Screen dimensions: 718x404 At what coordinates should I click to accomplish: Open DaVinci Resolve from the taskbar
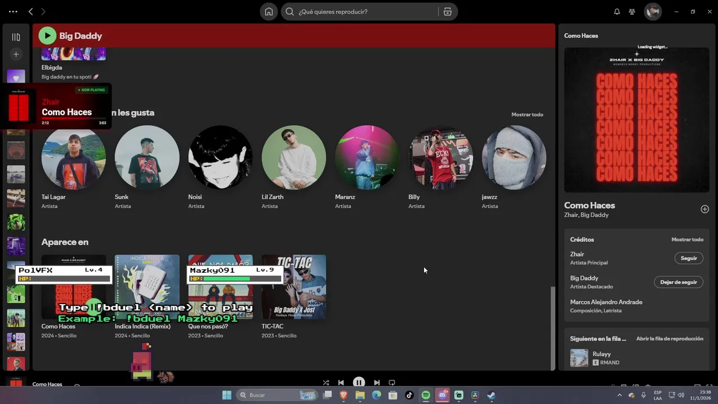(475, 395)
